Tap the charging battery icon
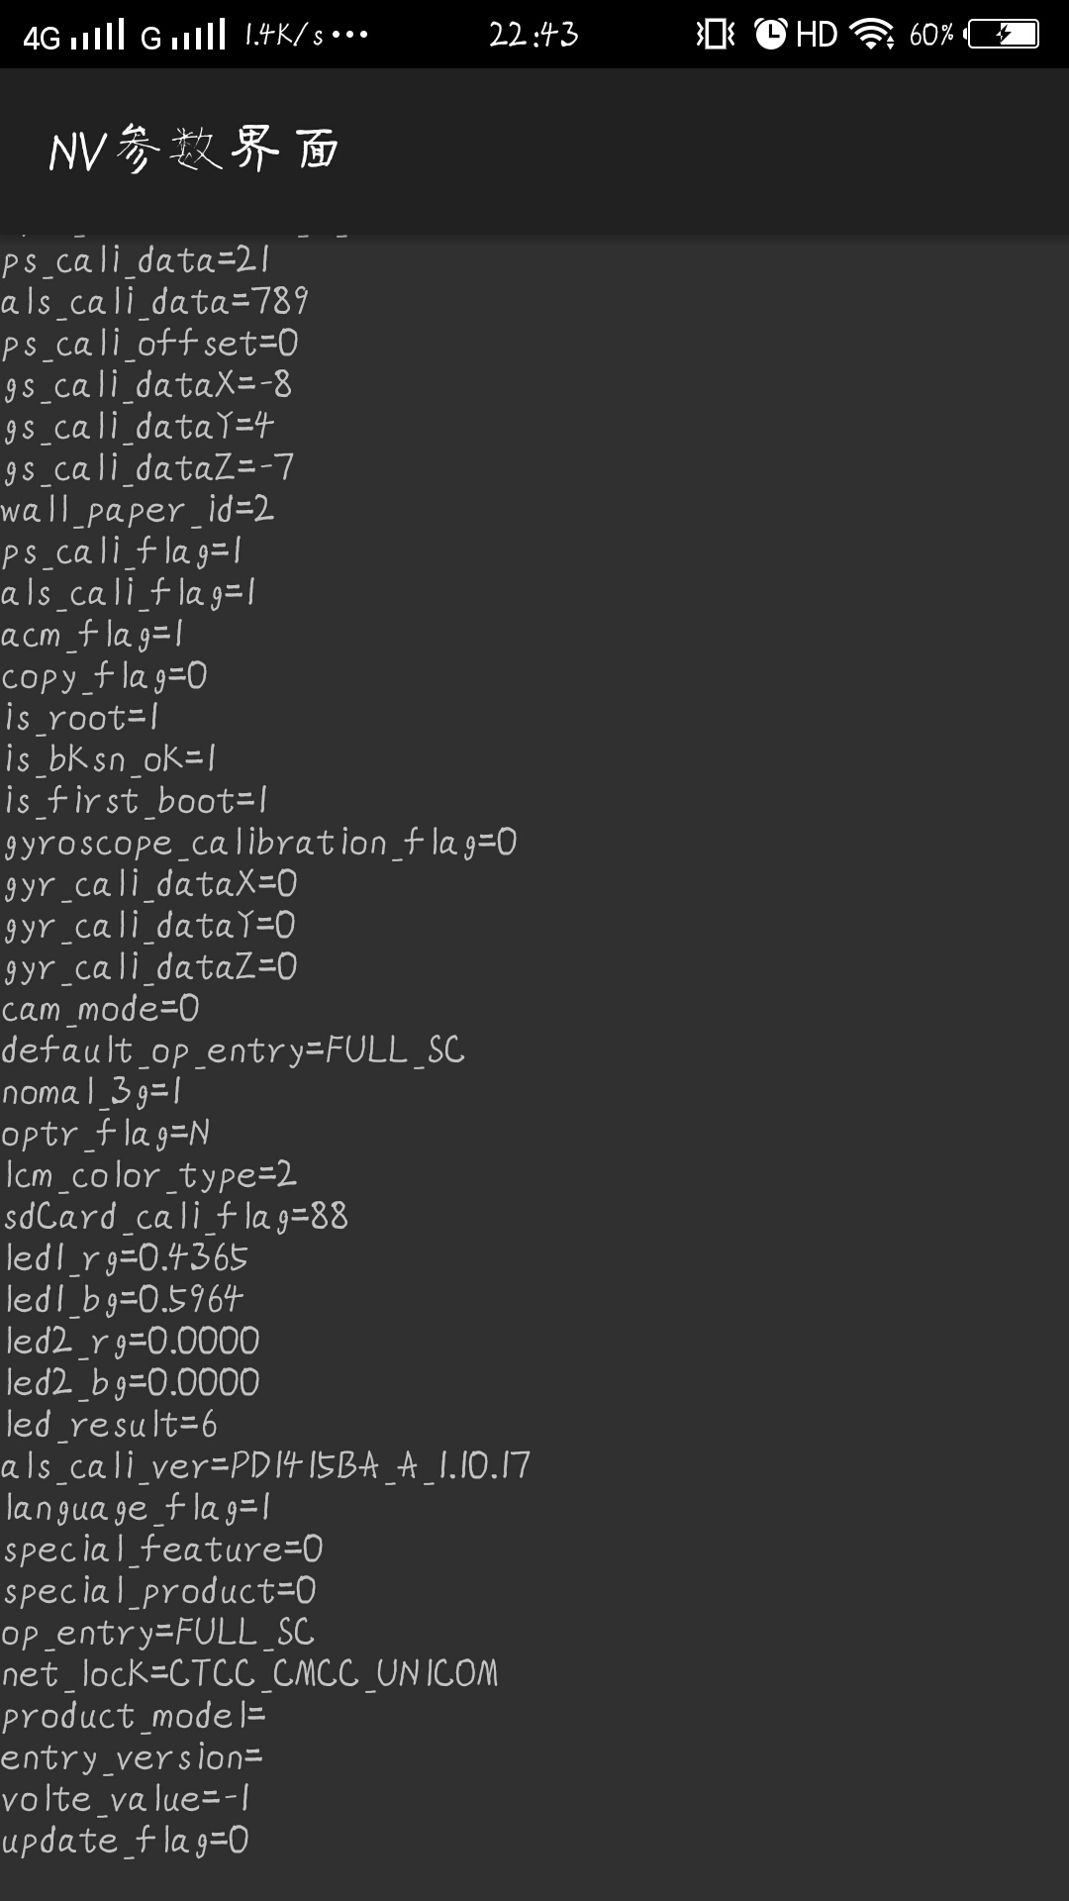1069x1901 pixels. [x=1004, y=36]
